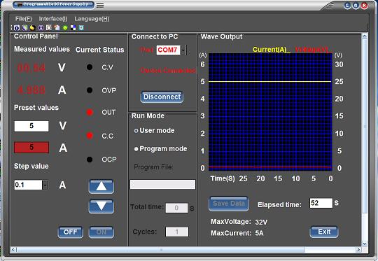This screenshot has width=378, height=261.
Task: Click the blue-black checkered squares icon
Action: tap(73, 28)
